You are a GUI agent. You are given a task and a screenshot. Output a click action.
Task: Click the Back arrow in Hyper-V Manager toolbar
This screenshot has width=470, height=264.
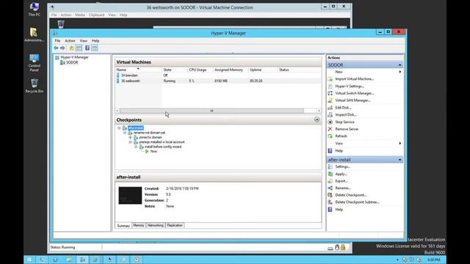coord(56,48)
